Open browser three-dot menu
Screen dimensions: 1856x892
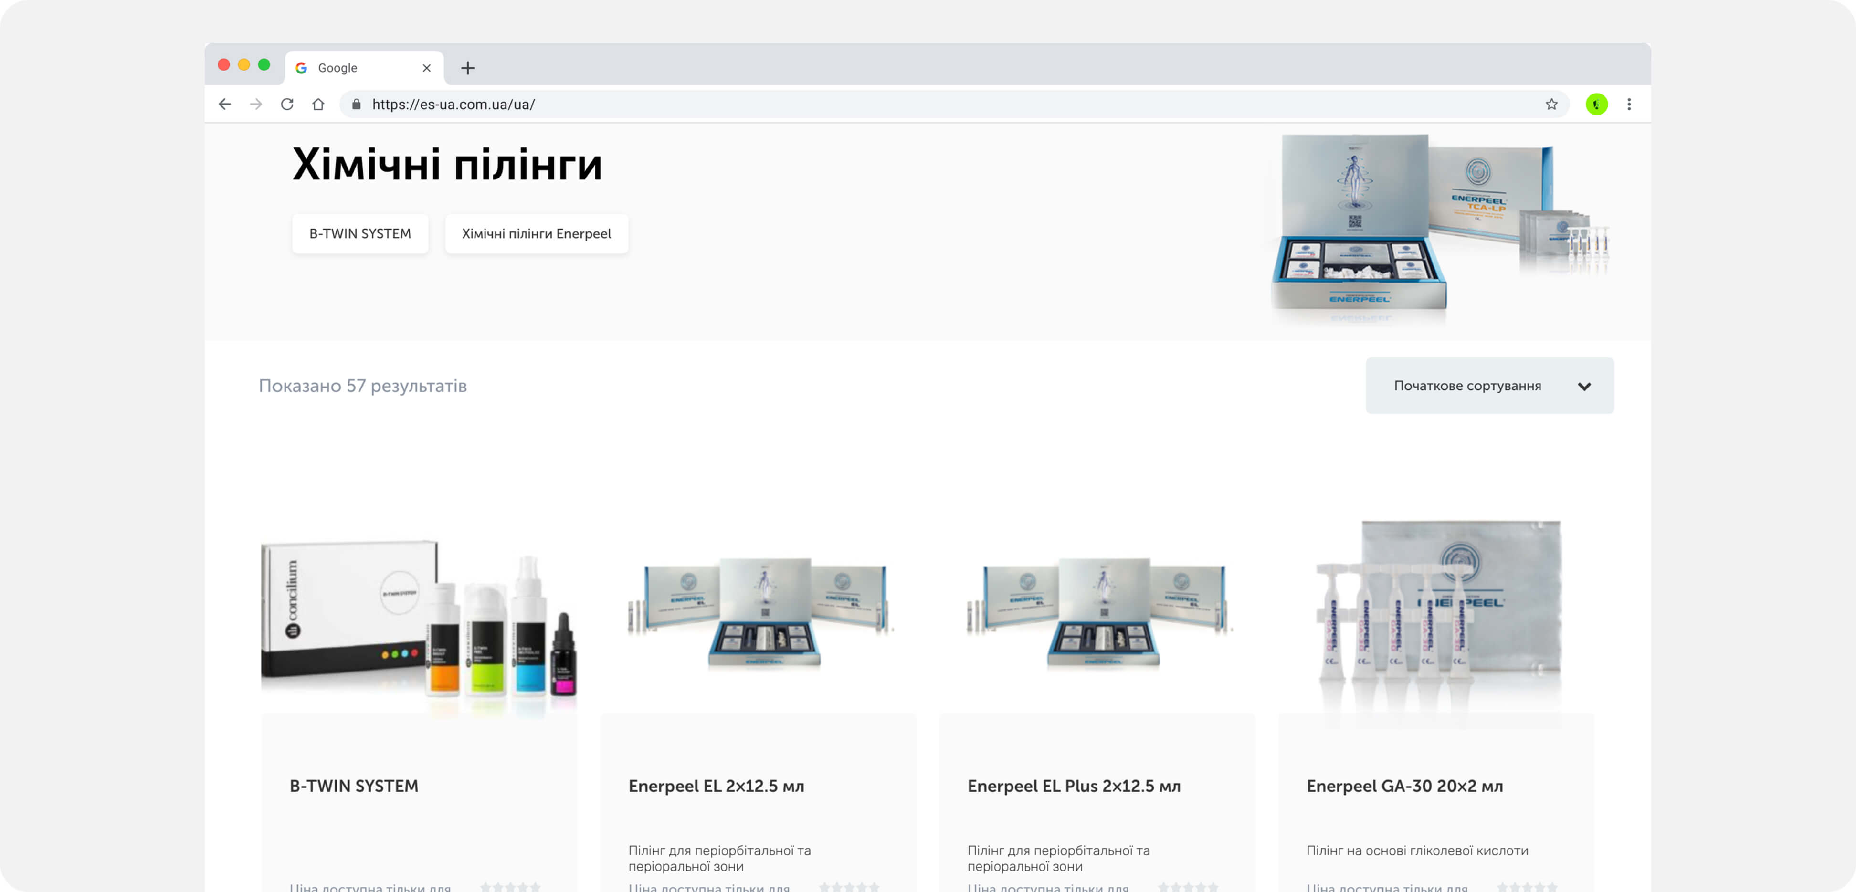(x=1628, y=105)
